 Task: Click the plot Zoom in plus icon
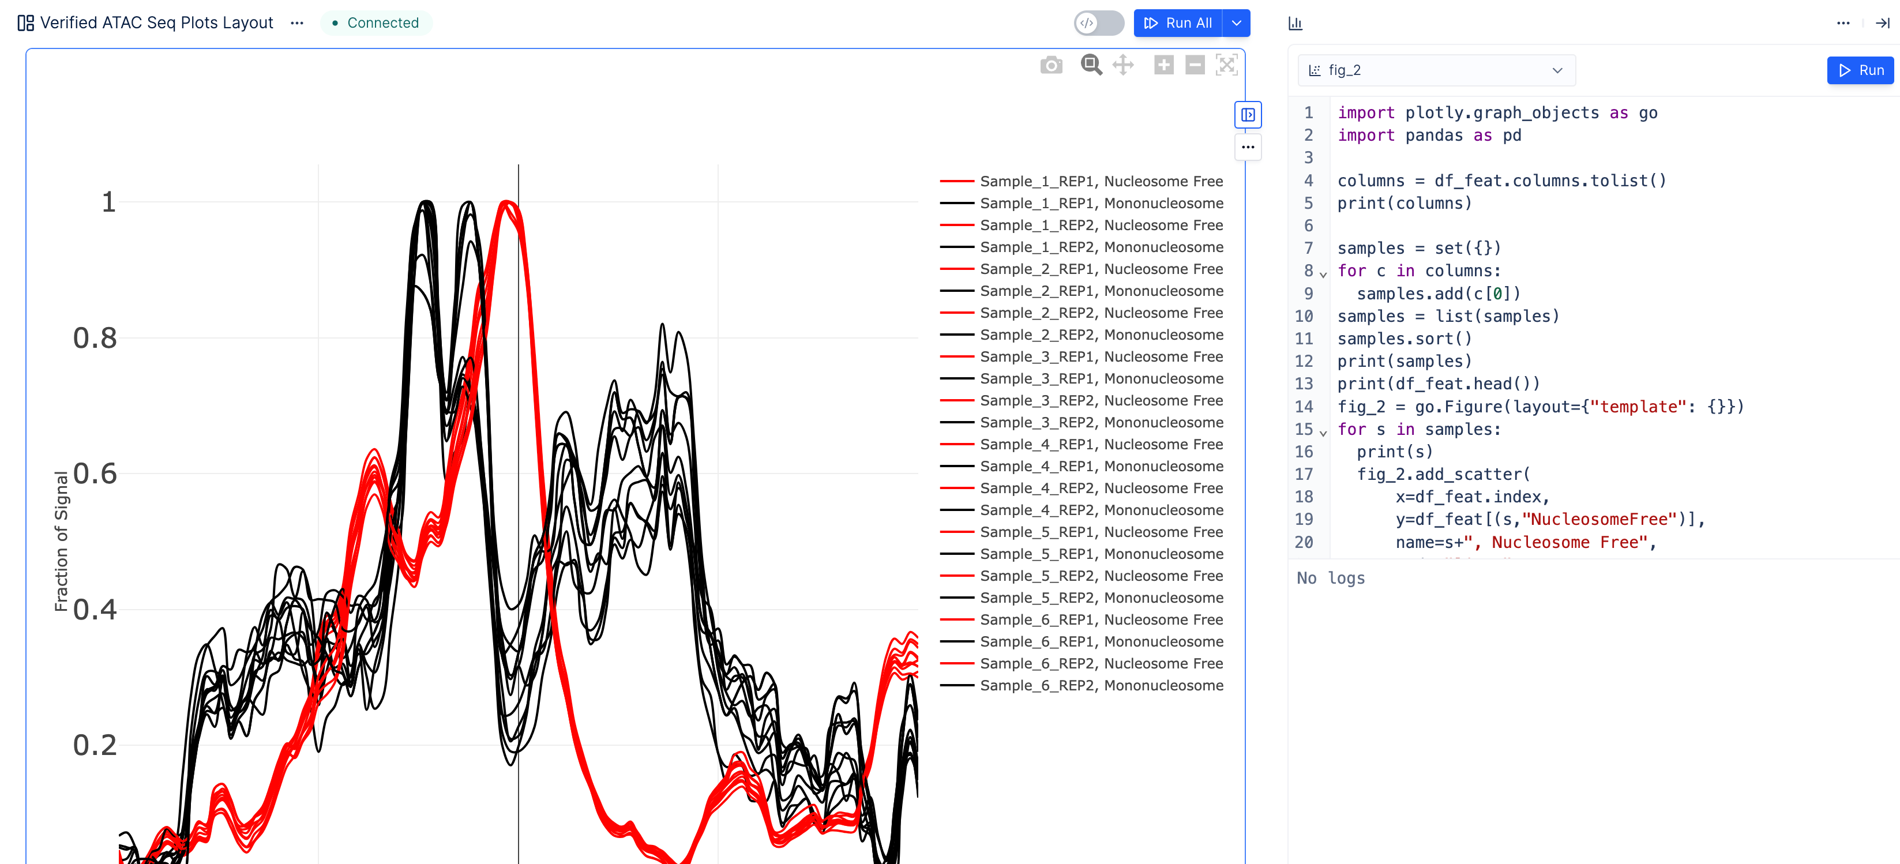tap(1163, 65)
